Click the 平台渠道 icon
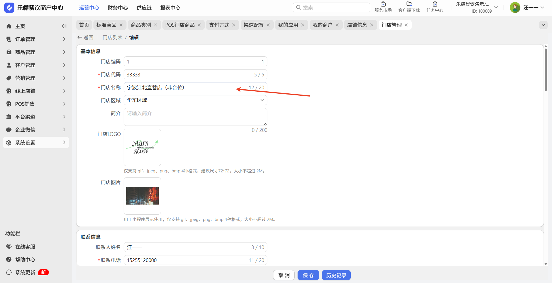This screenshot has height=283, width=552. pyautogui.click(x=9, y=117)
